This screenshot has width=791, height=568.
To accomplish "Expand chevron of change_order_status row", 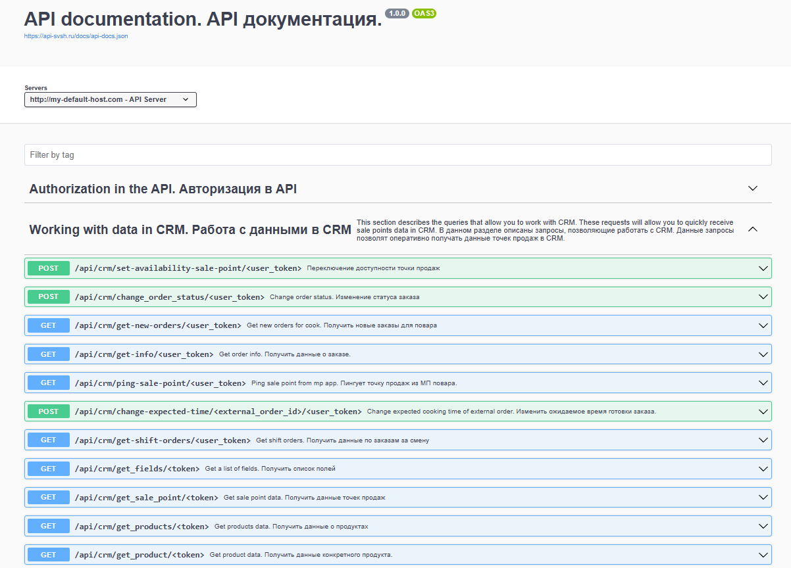I will coord(763,297).
